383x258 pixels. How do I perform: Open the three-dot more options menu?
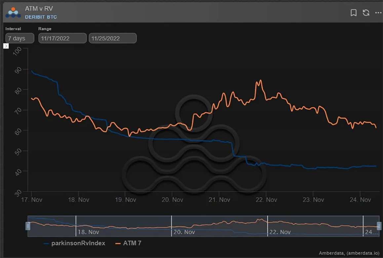(378, 13)
